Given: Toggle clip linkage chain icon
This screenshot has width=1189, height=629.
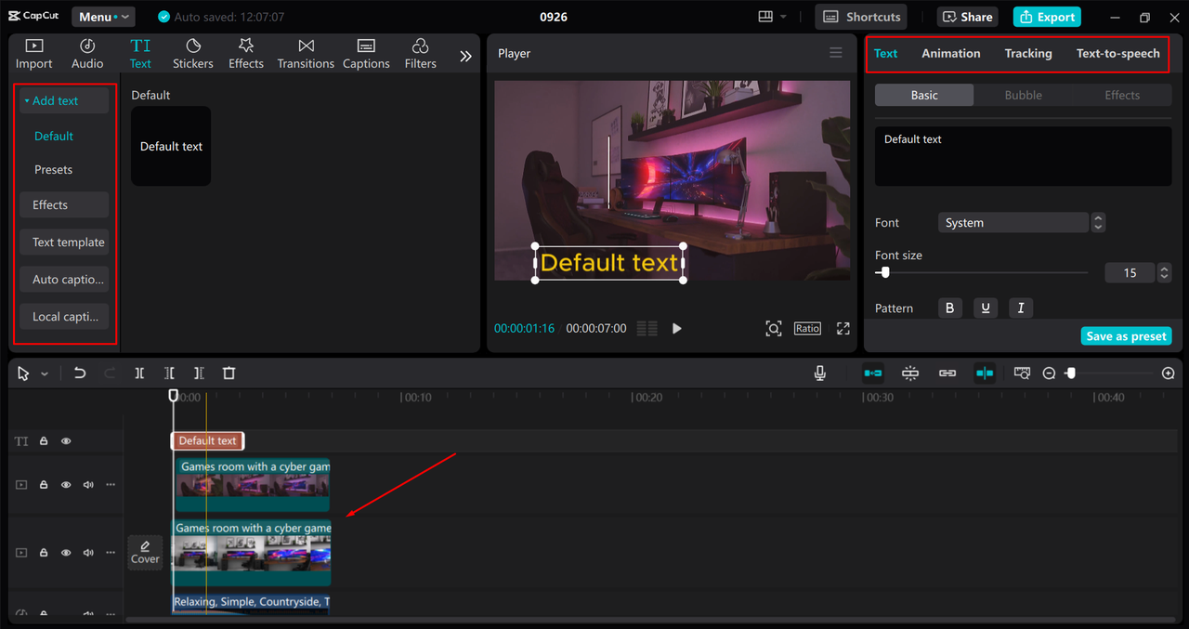Looking at the screenshot, I should click(947, 373).
